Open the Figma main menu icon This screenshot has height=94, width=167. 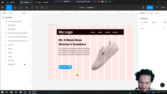2,8
